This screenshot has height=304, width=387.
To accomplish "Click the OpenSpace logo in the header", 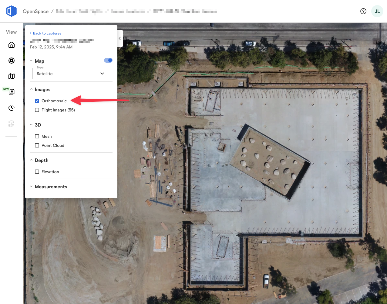I will coord(11,11).
